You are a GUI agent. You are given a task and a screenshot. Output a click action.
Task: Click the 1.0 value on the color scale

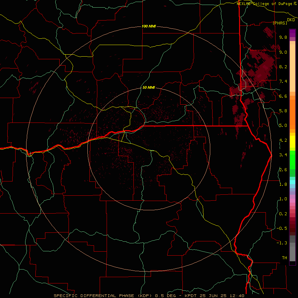coord(283,199)
